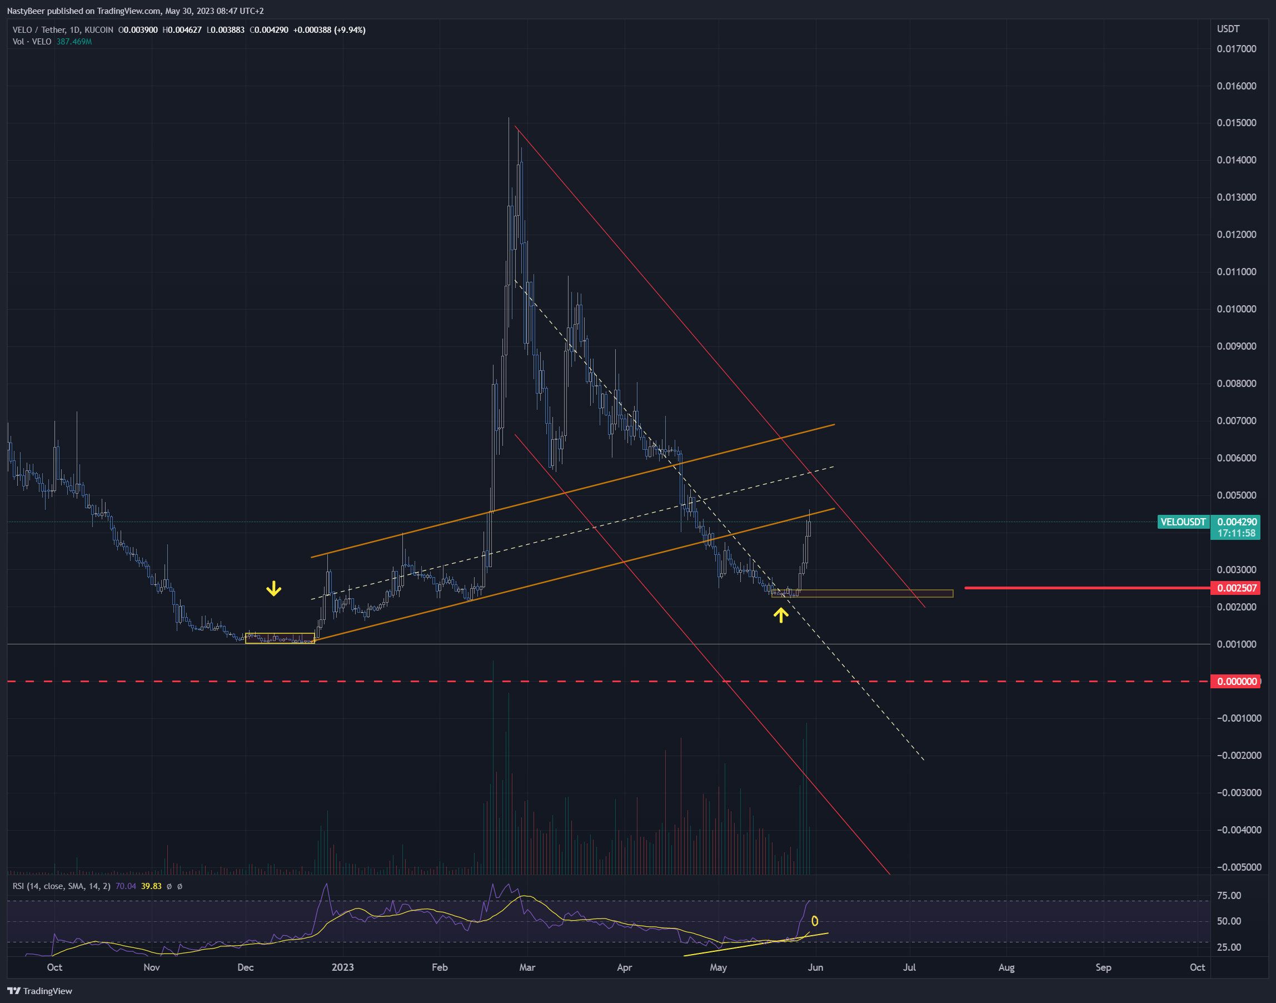The height and width of the screenshot is (1003, 1276).
Task: Click the 25.00 RSI axis level
Action: click(x=1229, y=947)
